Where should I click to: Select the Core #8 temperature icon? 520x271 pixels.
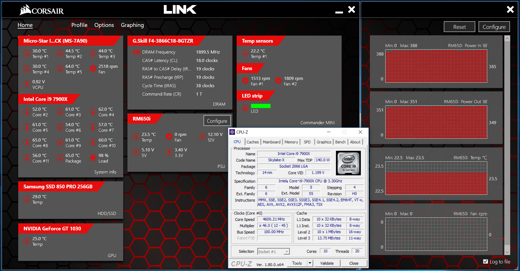coord(27,142)
